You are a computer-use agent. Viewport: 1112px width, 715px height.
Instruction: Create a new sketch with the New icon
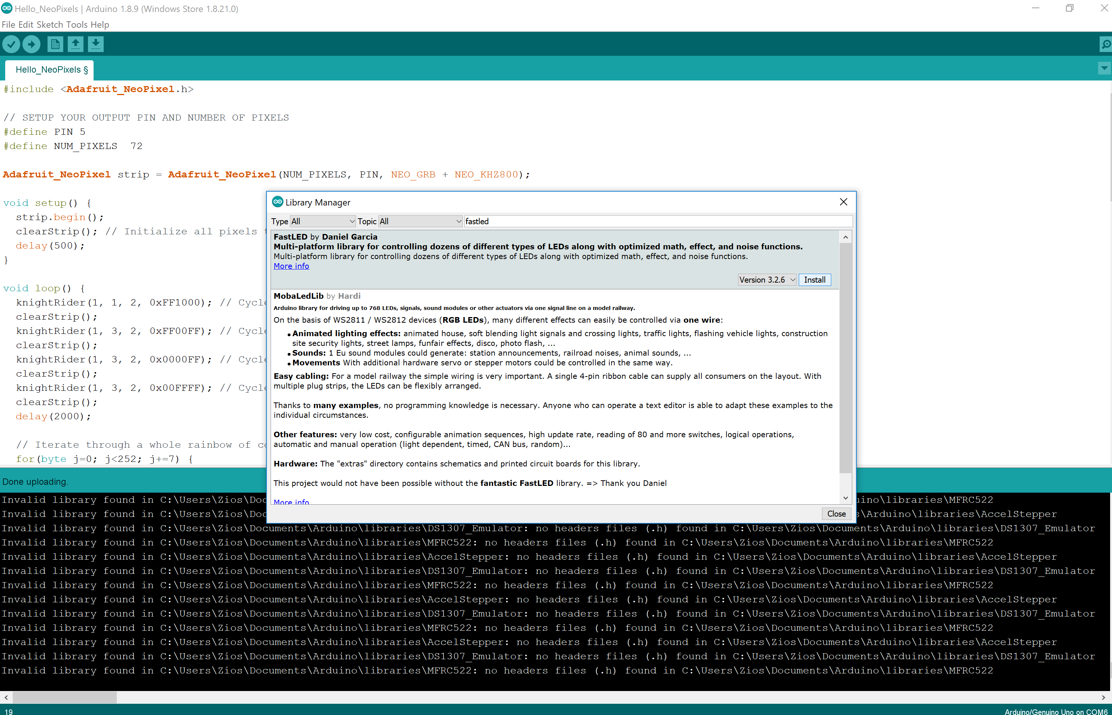(55, 44)
